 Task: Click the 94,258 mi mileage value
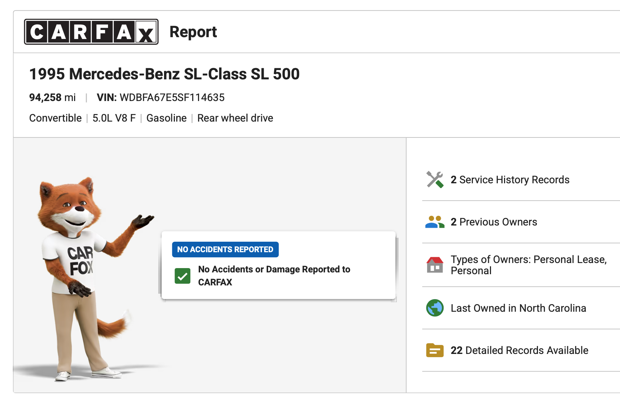click(x=52, y=97)
